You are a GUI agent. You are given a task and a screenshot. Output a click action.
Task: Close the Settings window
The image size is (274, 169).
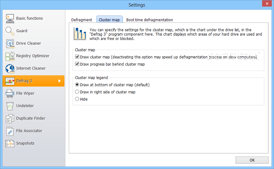[x=266, y=4]
